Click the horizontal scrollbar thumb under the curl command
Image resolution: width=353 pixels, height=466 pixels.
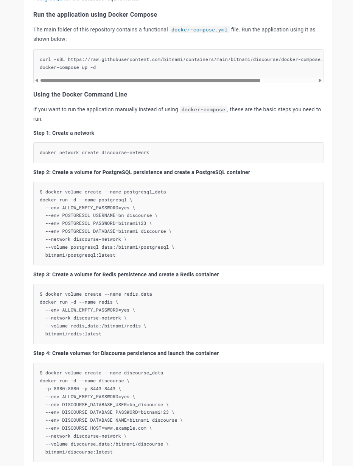click(150, 80)
